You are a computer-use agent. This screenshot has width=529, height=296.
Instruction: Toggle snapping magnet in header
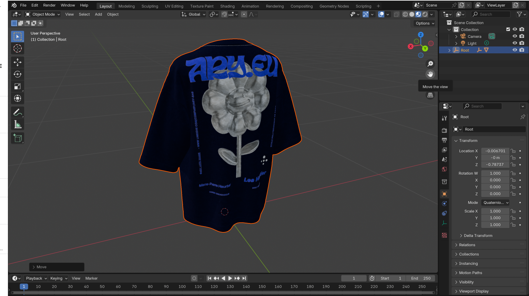224,14
